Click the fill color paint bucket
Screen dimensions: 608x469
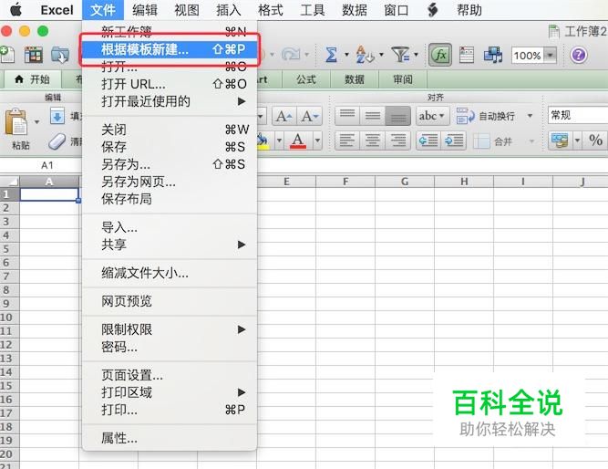click(x=263, y=141)
